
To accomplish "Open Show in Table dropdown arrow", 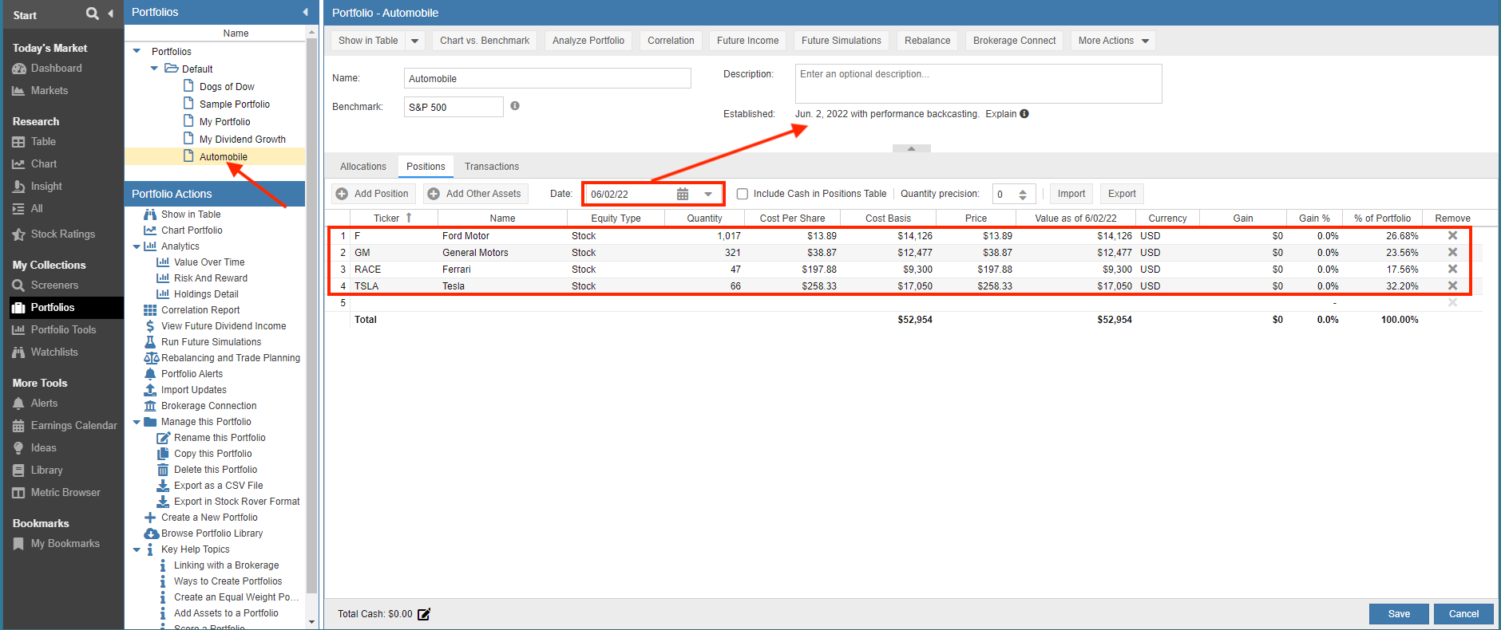I will (414, 41).
